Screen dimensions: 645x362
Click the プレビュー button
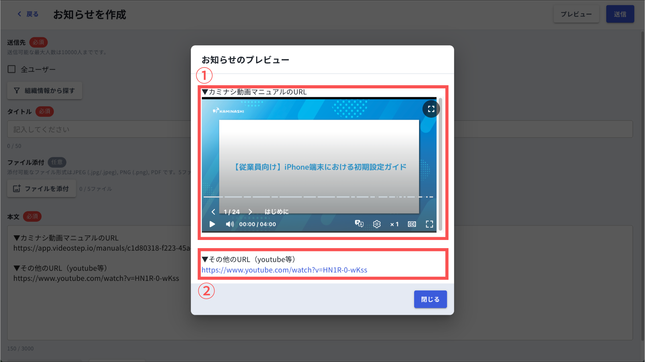coord(576,14)
